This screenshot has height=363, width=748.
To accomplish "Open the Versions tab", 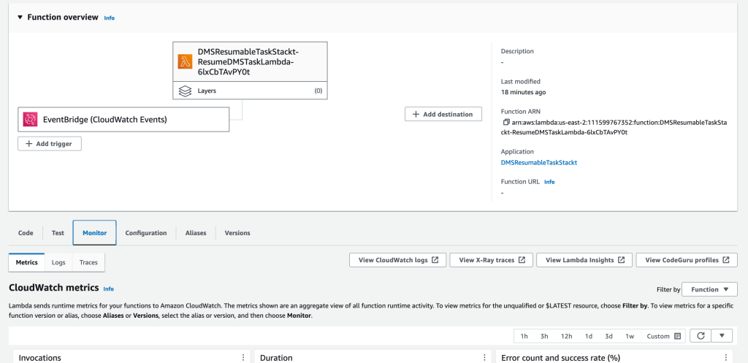I will pos(237,233).
